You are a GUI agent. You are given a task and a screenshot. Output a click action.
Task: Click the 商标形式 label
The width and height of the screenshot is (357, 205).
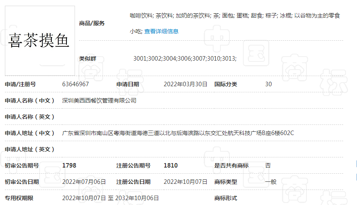[x=226, y=198]
